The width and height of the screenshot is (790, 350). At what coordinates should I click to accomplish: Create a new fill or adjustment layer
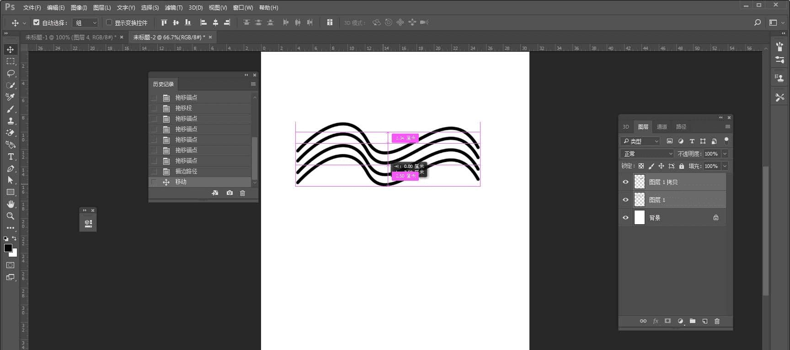[680, 321]
